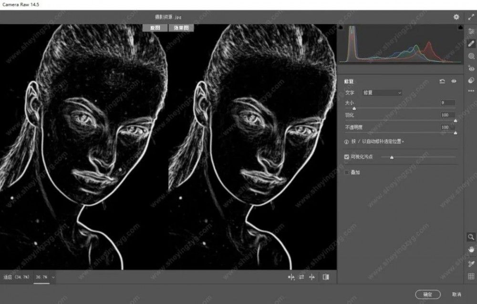Image resolution: width=477 pixels, height=304 pixels.
Task: Swap before and after settings
Action: click(301, 277)
